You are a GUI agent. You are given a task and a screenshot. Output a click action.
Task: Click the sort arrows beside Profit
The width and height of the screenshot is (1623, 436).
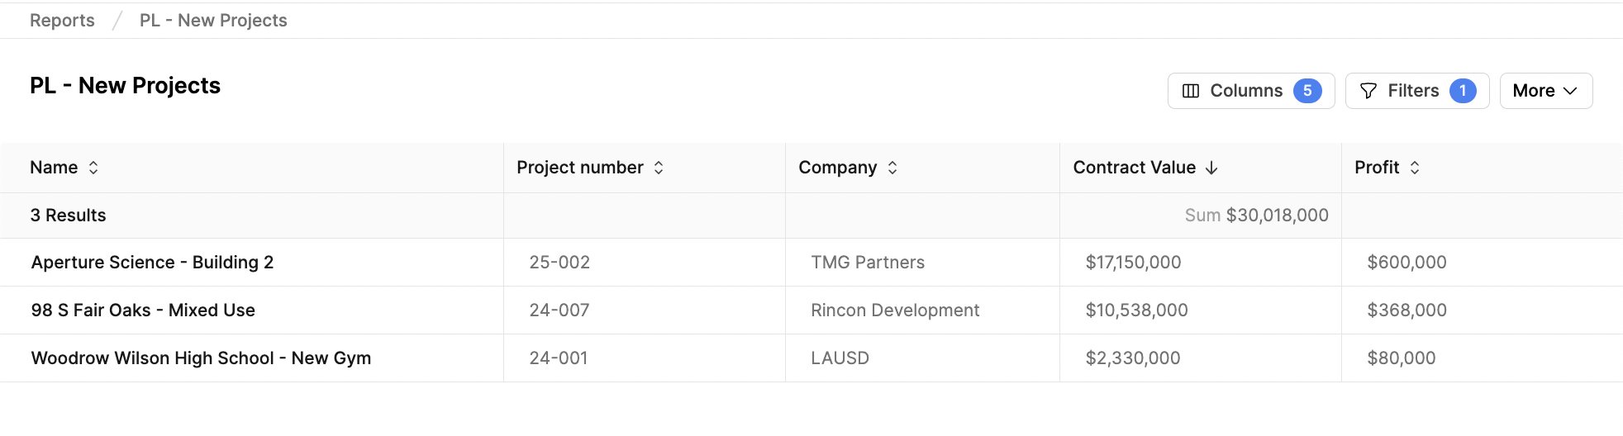point(1415,168)
